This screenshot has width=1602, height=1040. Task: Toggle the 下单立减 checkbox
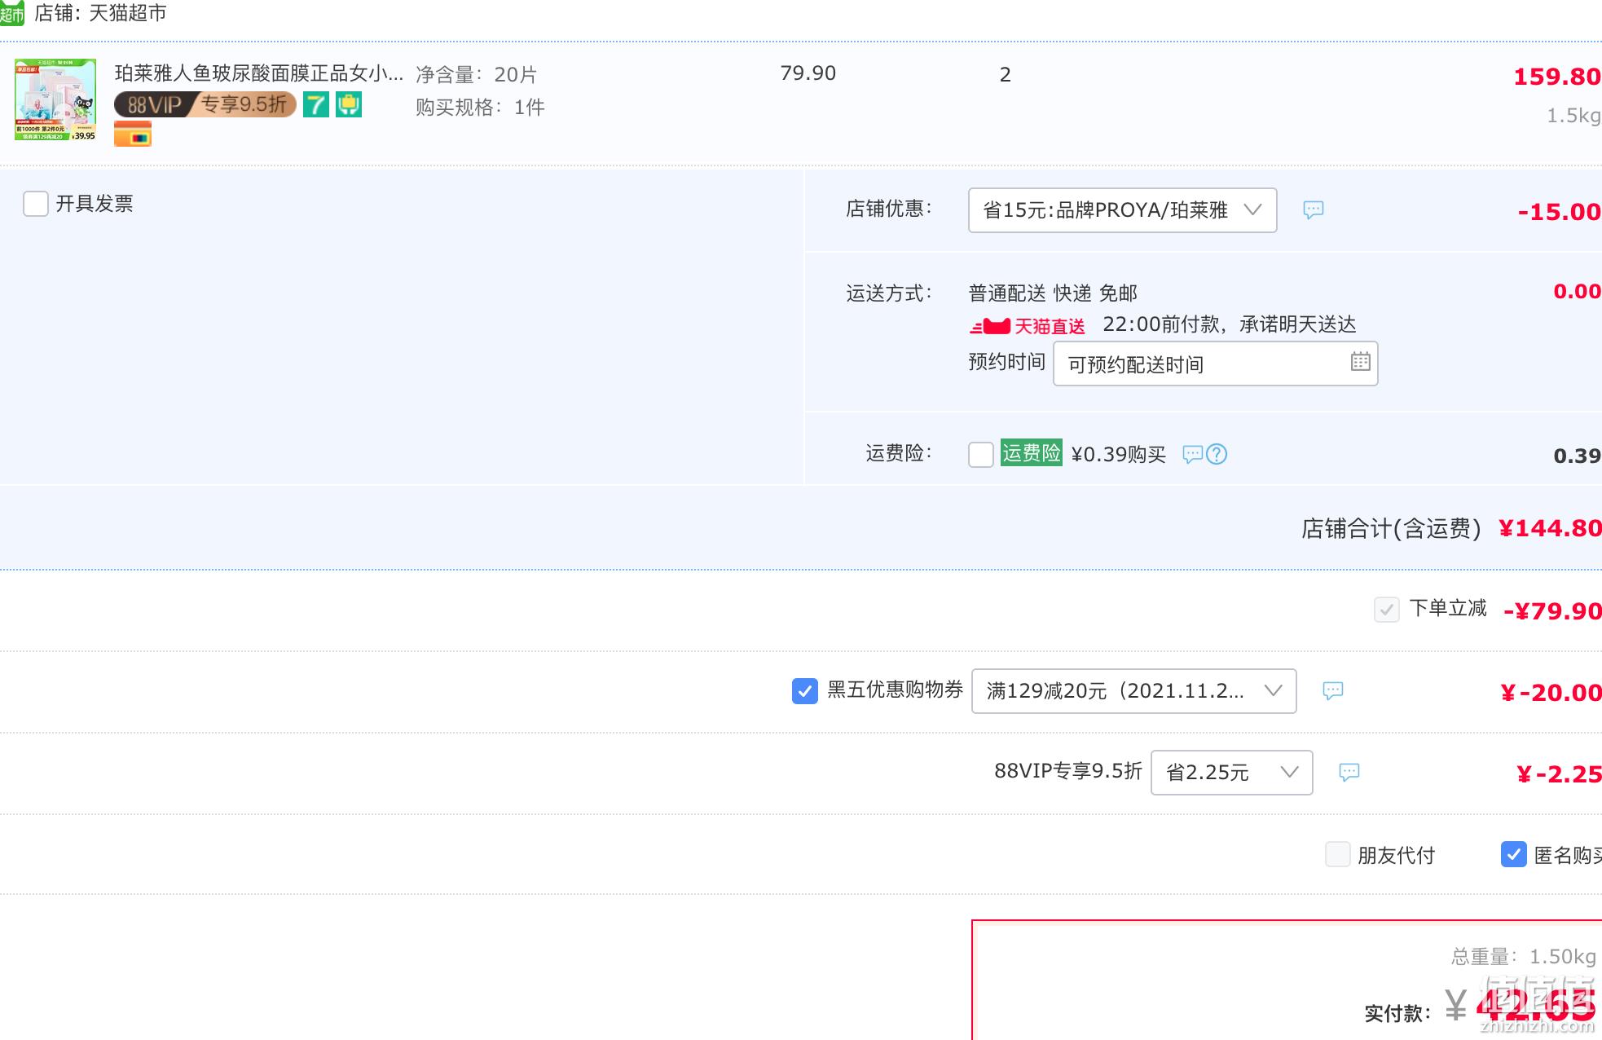click(x=1387, y=610)
